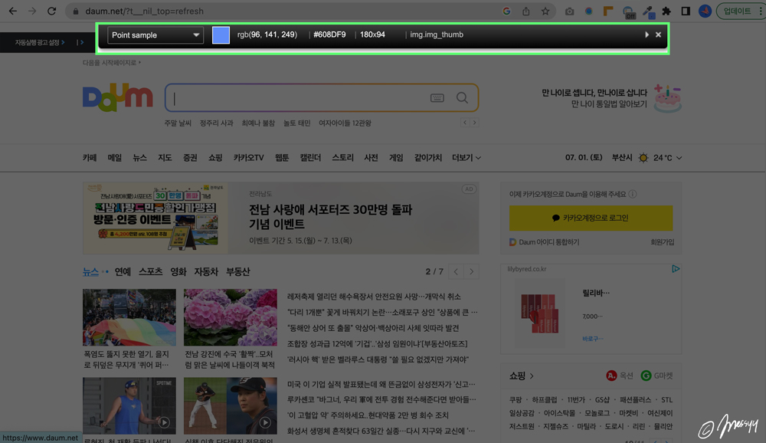The height and width of the screenshot is (443, 766).
Task: Open the color picker eyedropper extension
Action: pyautogui.click(x=648, y=11)
